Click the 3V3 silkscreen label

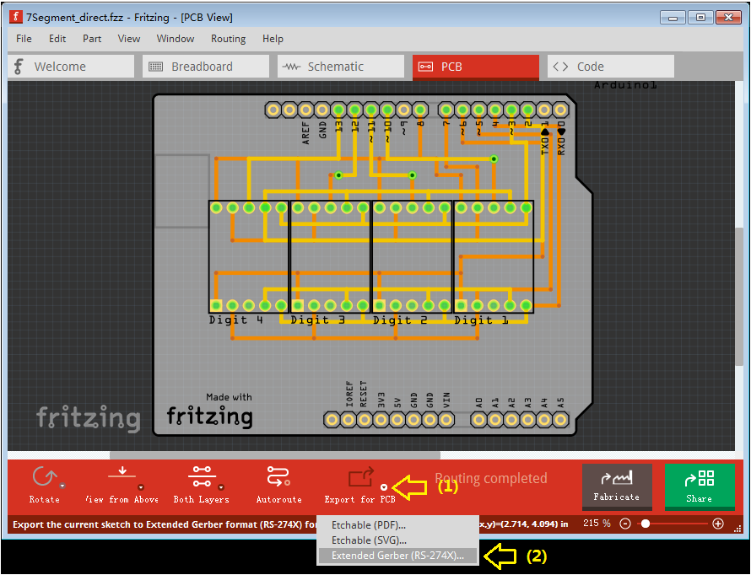click(381, 400)
